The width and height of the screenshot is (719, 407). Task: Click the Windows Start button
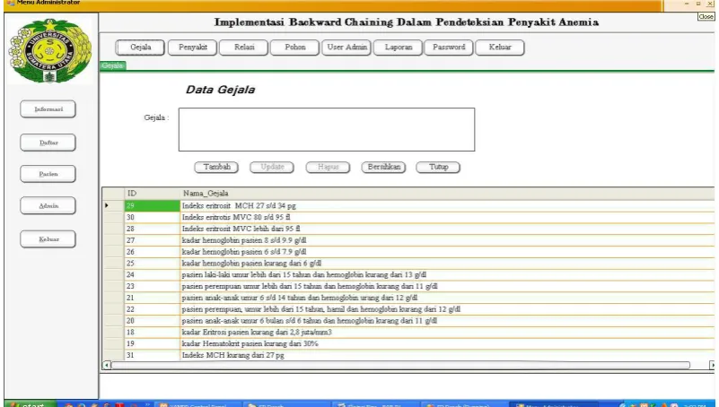click(30, 404)
